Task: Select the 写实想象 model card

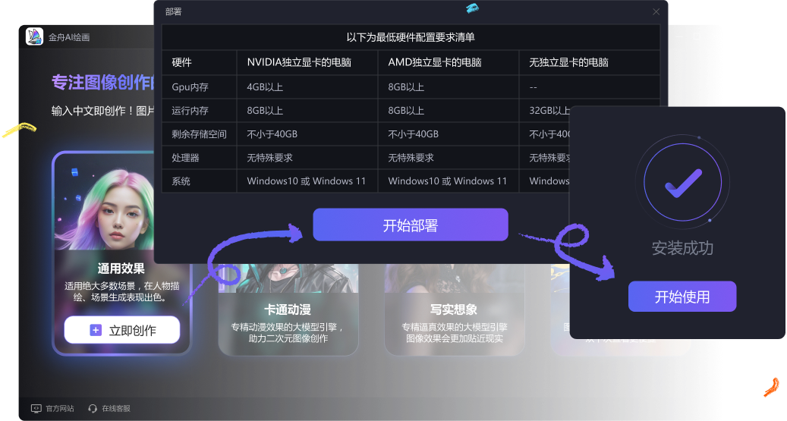Action: coord(455,310)
